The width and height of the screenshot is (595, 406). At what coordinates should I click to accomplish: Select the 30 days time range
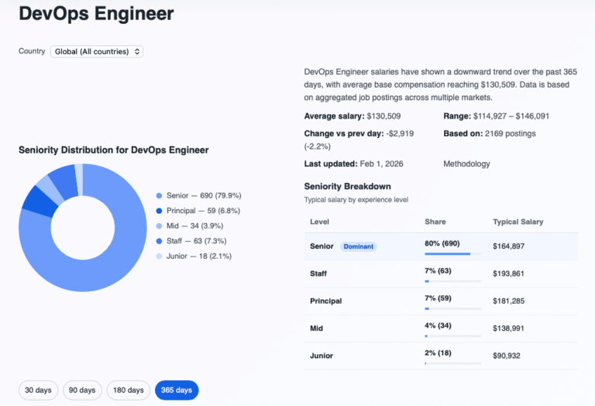point(38,390)
